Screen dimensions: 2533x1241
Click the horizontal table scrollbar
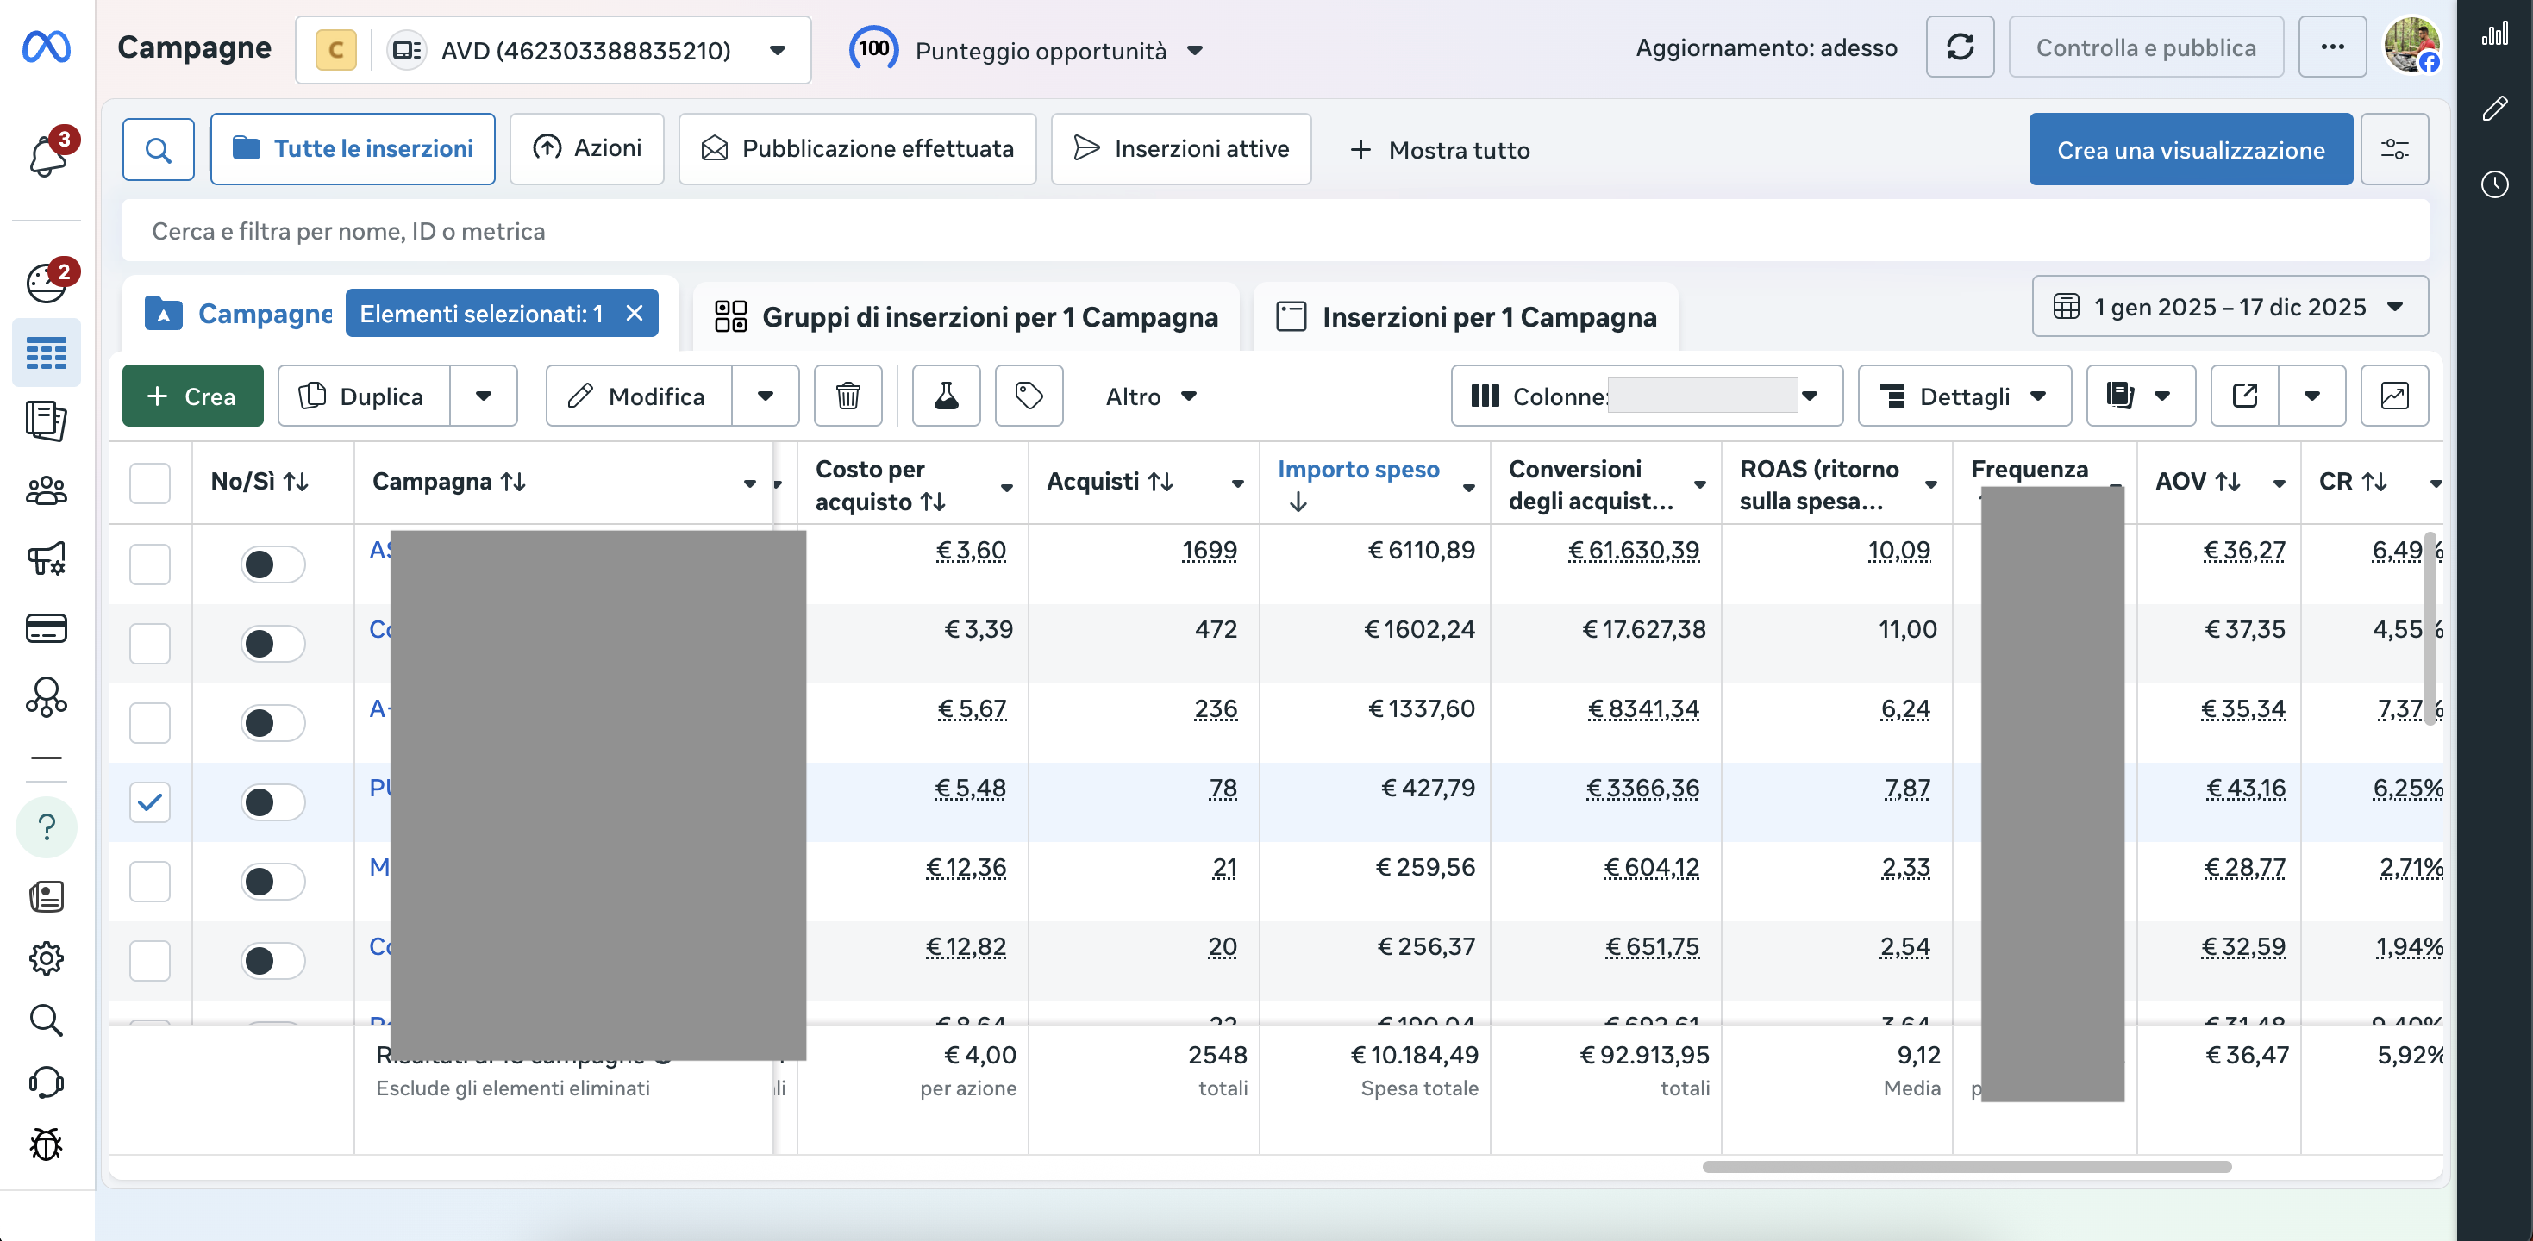pyautogui.click(x=1966, y=1167)
